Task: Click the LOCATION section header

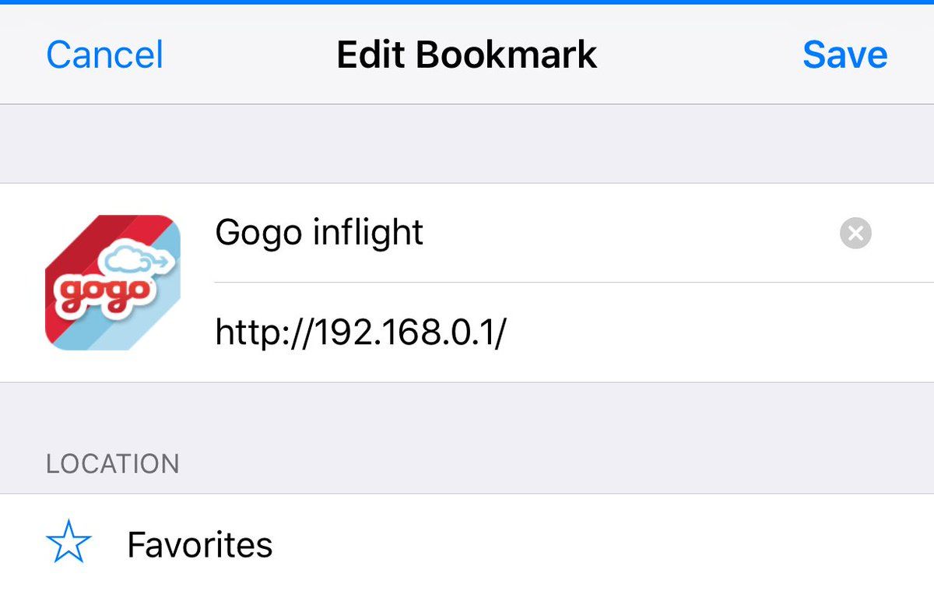Action: tap(113, 464)
